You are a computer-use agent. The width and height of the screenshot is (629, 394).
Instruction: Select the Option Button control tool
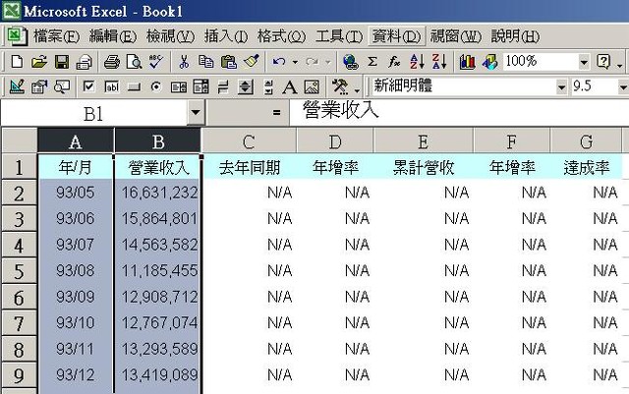[156, 86]
